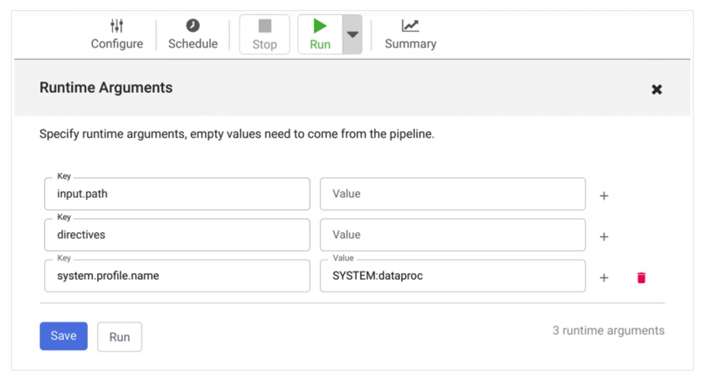Click the Run button beside Save
The image size is (704, 375).
coord(120,337)
